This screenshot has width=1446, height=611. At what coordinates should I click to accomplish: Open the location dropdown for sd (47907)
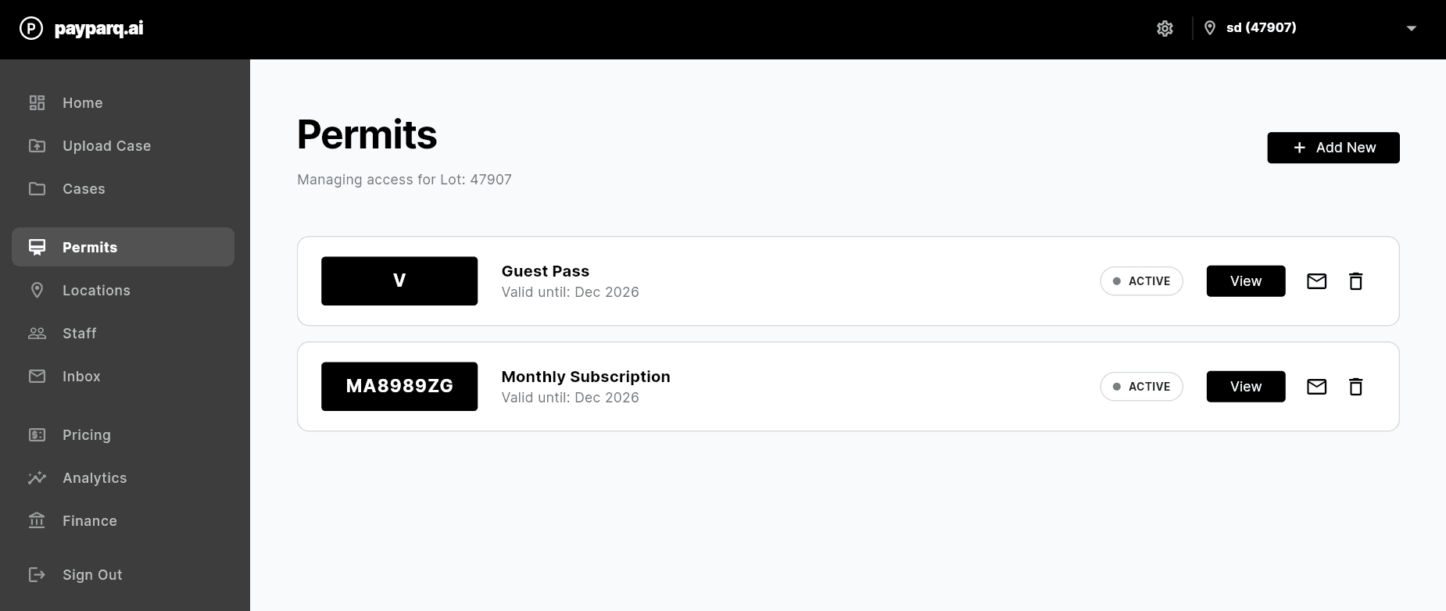click(1411, 28)
